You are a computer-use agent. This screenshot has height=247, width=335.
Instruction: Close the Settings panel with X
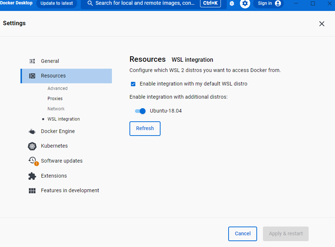click(322, 24)
